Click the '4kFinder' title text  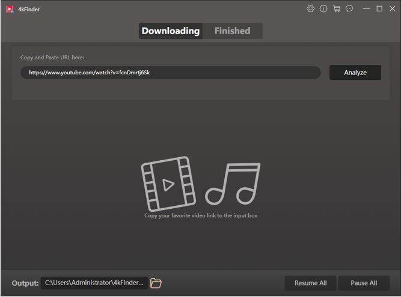[x=29, y=10]
